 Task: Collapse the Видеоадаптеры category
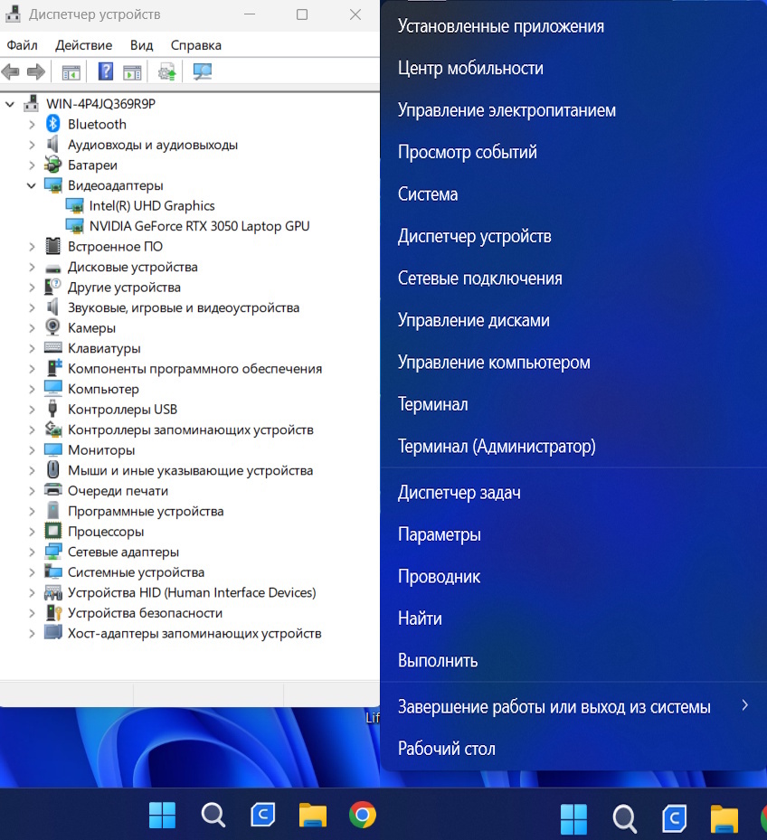[31, 185]
